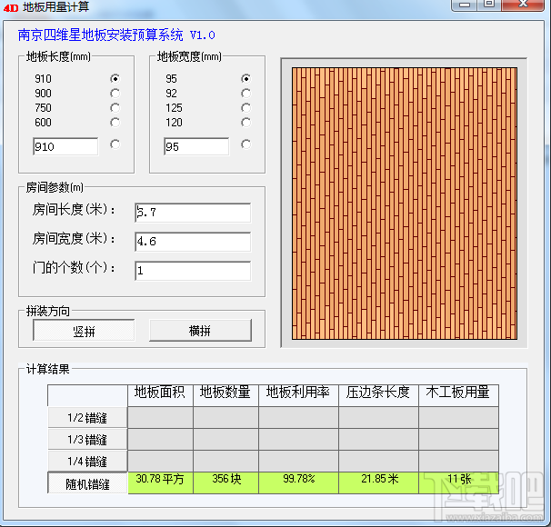
Task: Click the custom floor length field showing 910
Action: [x=65, y=146]
